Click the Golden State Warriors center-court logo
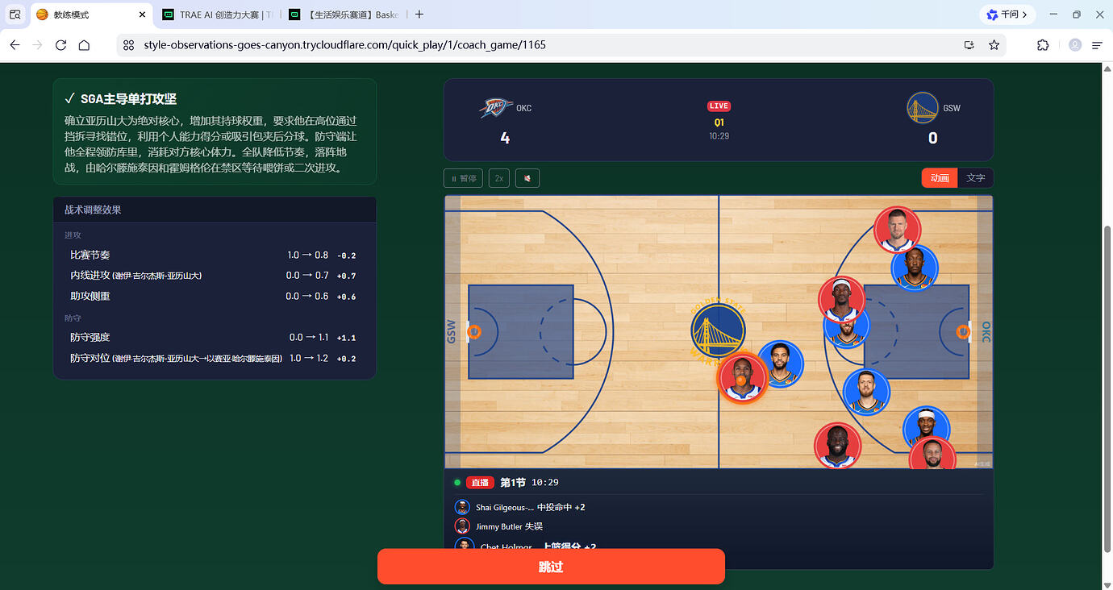 [718, 331]
